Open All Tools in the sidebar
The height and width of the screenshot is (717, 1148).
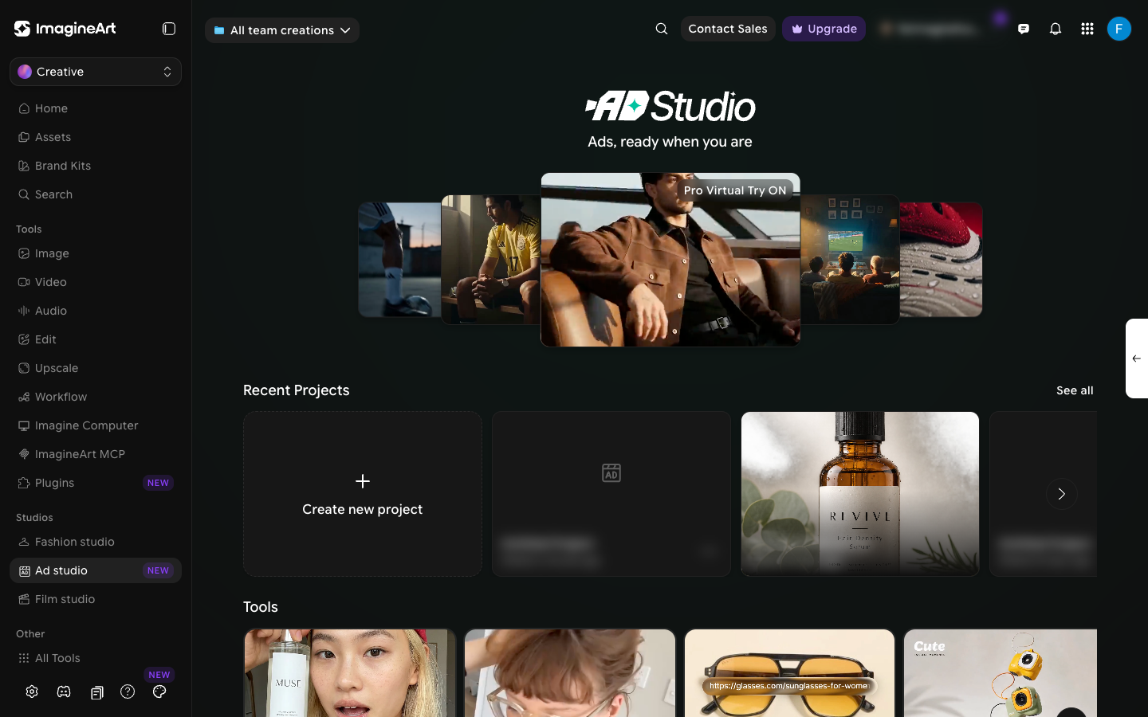pos(96,658)
